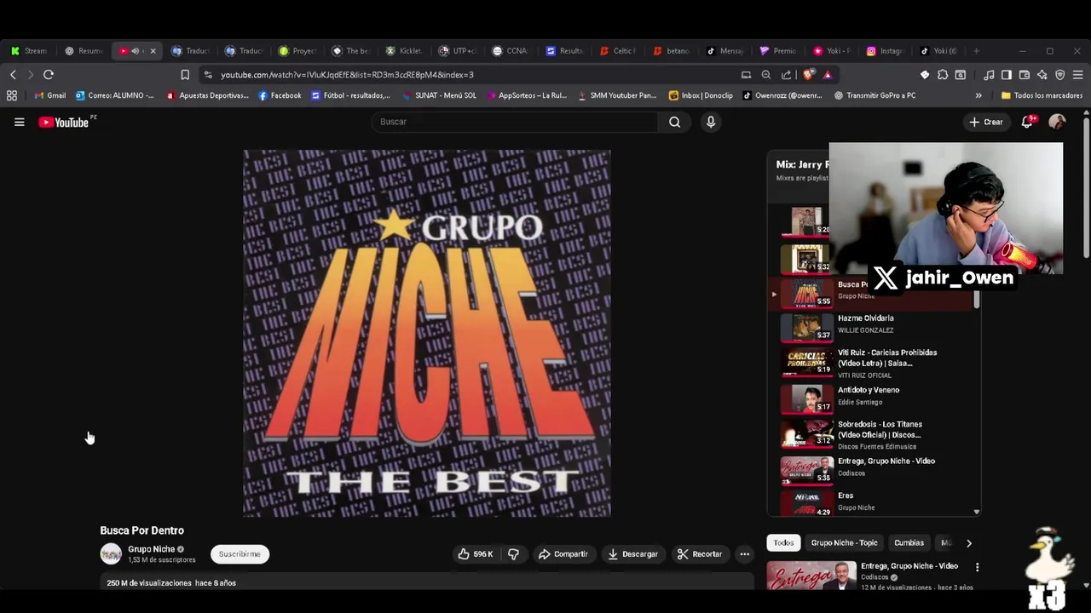The image size is (1091, 613).
Task: Click the Buscar search field
Action: (514, 122)
